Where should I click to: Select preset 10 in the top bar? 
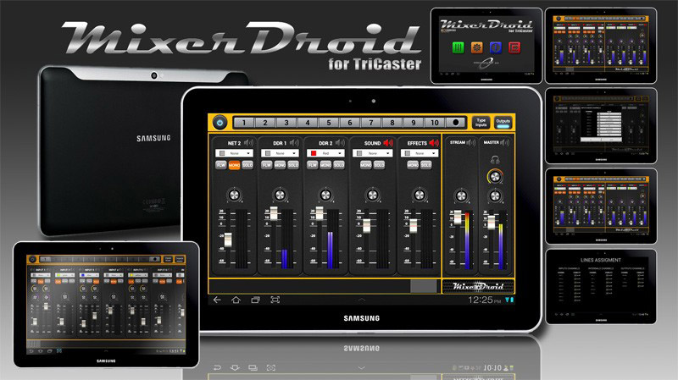point(435,123)
